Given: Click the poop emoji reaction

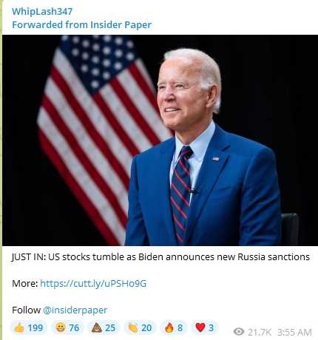Looking at the screenshot, I should (x=104, y=327).
